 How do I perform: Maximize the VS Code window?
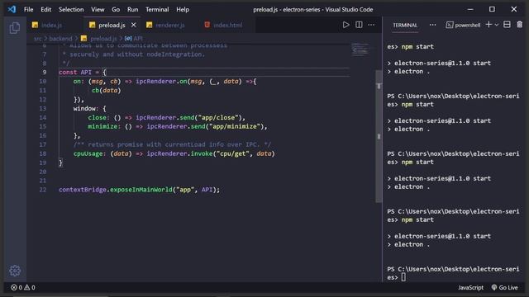(492, 9)
